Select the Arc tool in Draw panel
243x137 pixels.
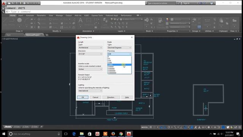coord(27,21)
